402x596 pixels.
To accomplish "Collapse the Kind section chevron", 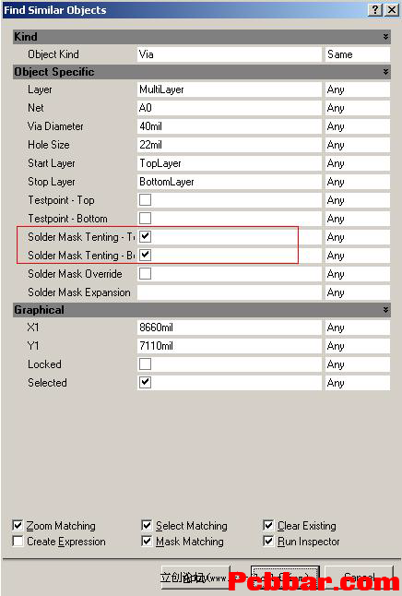I will point(385,37).
